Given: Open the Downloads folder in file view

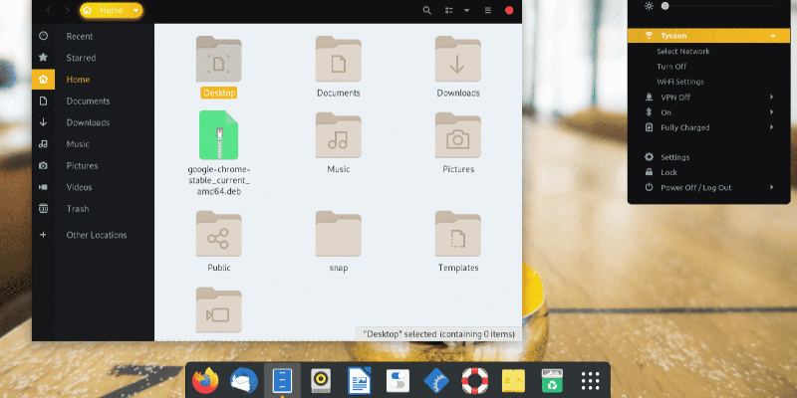Looking at the screenshot, I should pos(458,59).
